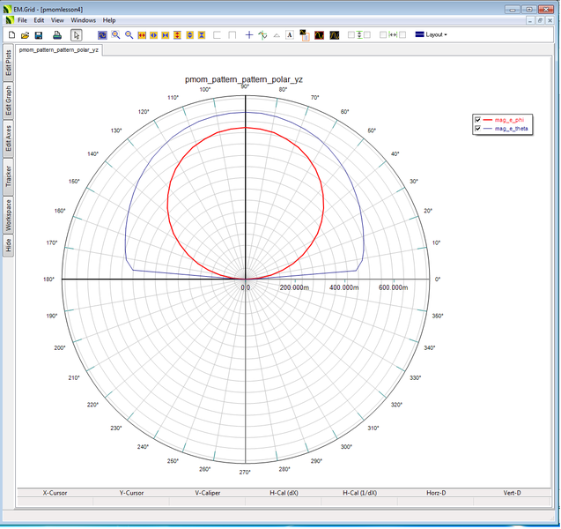The width and height of the screenshot is (561, 529).
Task: Select the pmom_pattern_pattern_polar_yz tab
Action: click(x=59, y=49)
